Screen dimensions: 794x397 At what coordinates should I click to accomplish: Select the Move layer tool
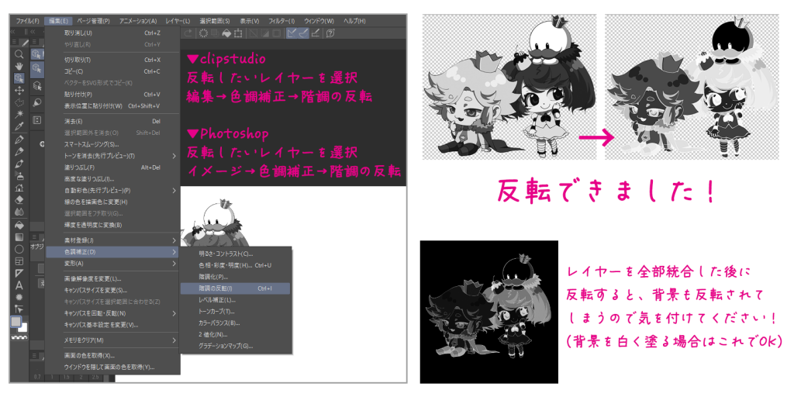pyautogui.click(x=19, y=90)
